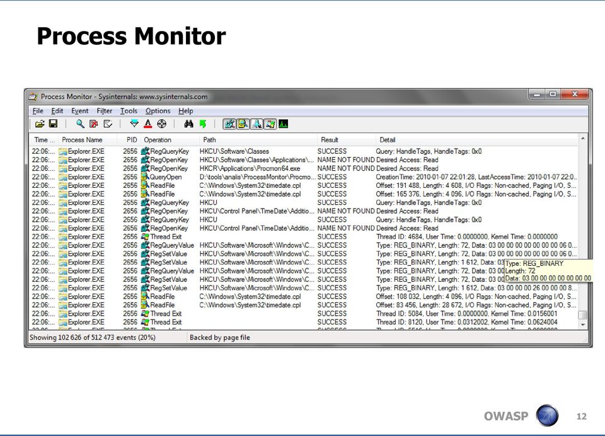The image size is (605, 436).
Task: Select detail Data: 03 00 00 00 26 00 00 00
Action: (476, 288)
